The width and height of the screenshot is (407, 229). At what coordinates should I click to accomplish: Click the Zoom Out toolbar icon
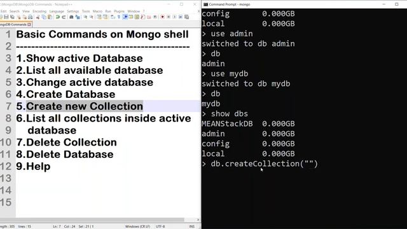[x=92, y=17]
